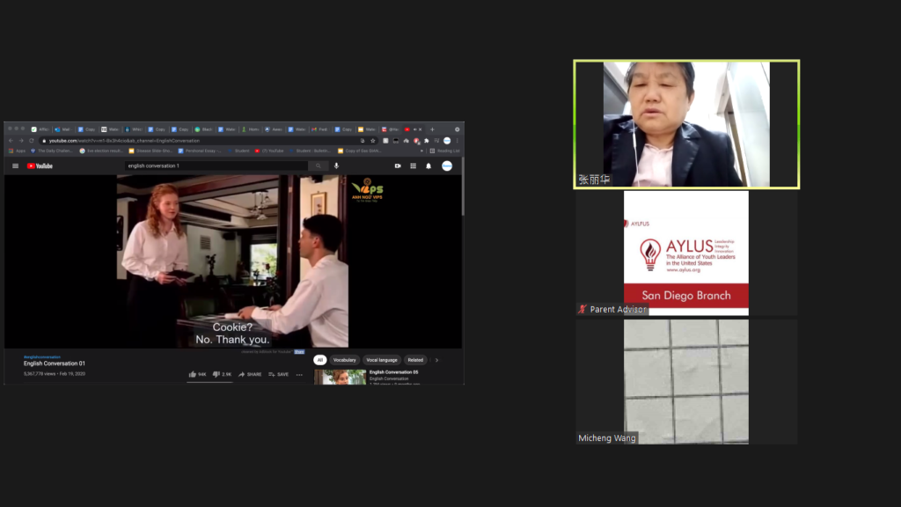Open the YouTube account avatar menu
901x507 pixels.
click(x=447, y=166)
